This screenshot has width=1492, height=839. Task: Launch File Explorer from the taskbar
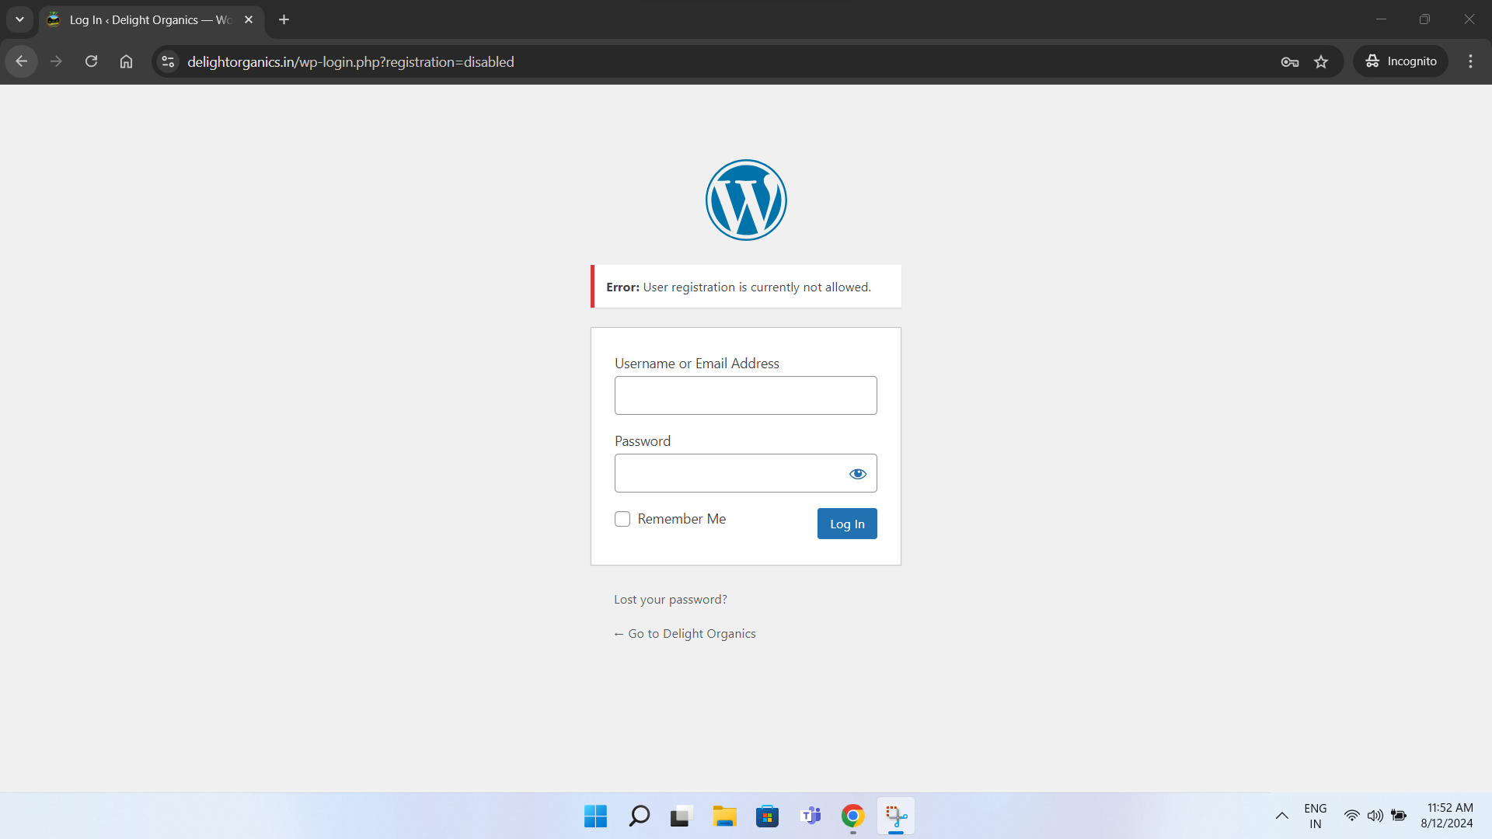(724, 816)
